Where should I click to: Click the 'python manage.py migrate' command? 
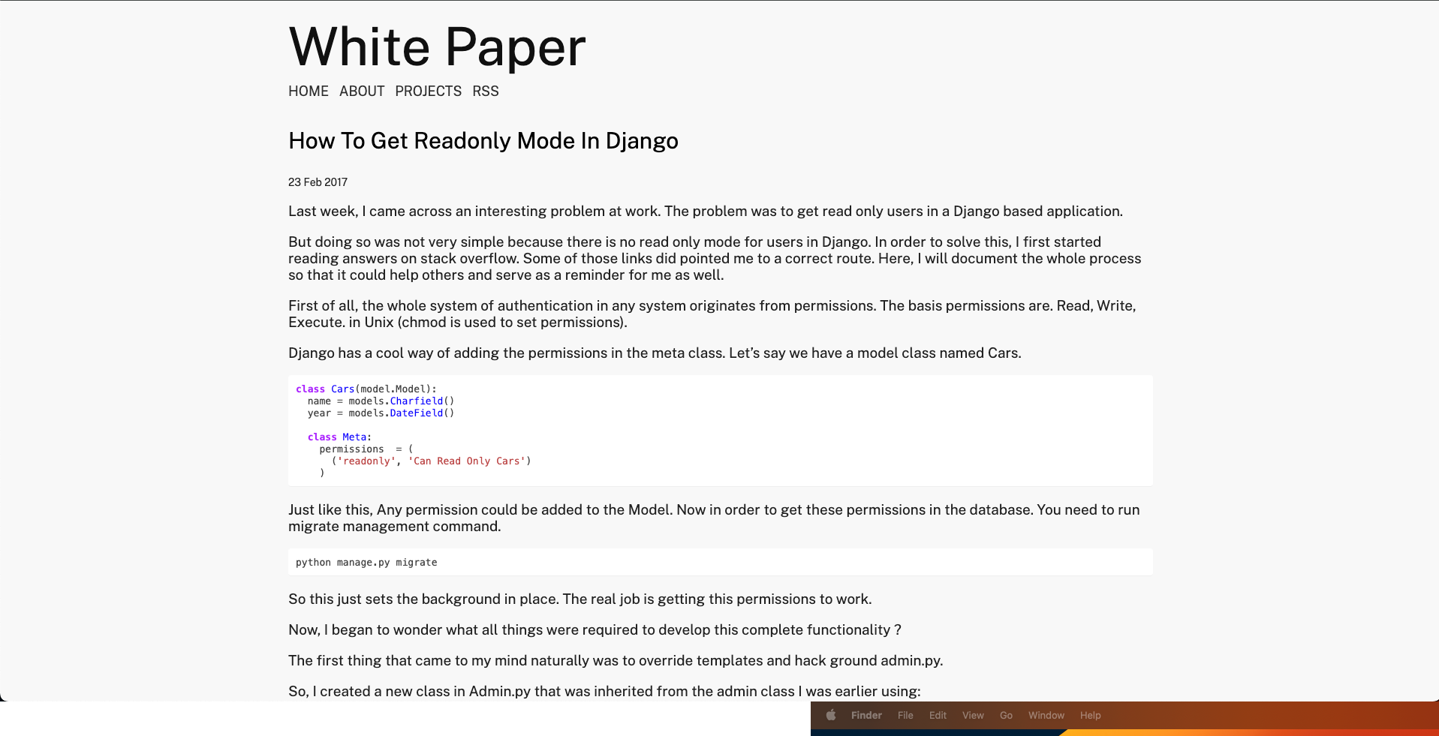pos(366,563)
